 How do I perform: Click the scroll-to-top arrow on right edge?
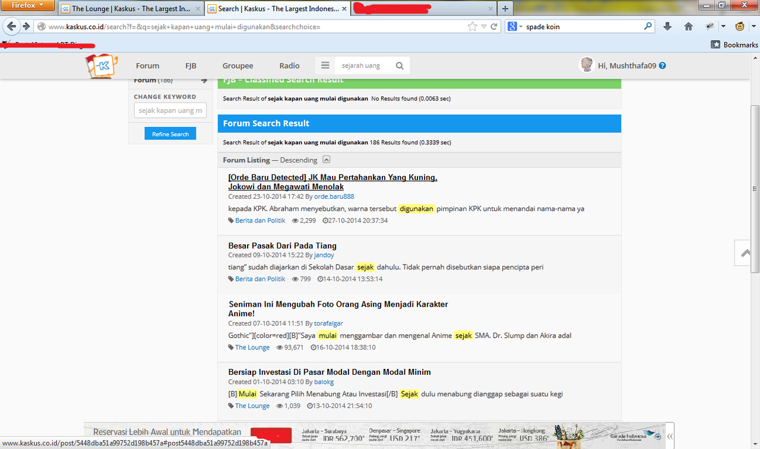745,253
